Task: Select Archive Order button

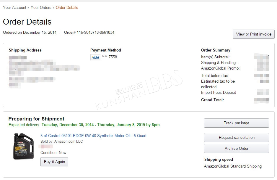Action: 236,148
